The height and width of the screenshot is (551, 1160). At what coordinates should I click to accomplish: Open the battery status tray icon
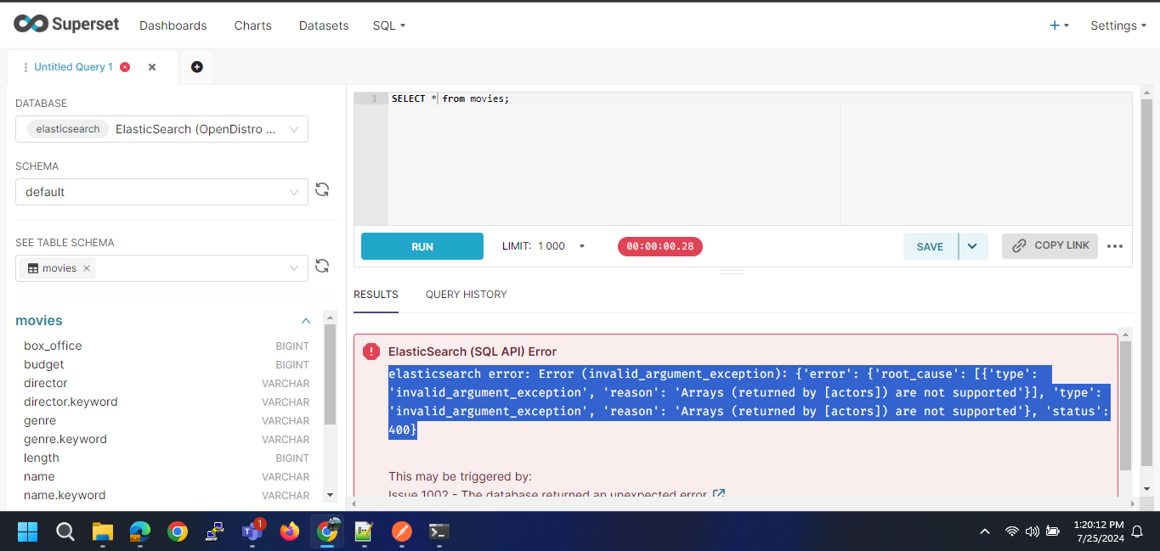(x=1053, y=531)
